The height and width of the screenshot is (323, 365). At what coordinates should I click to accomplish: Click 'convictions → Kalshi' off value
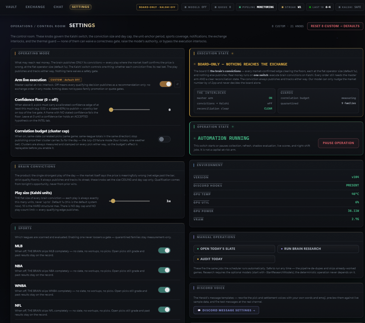click(x=270, y=103)
